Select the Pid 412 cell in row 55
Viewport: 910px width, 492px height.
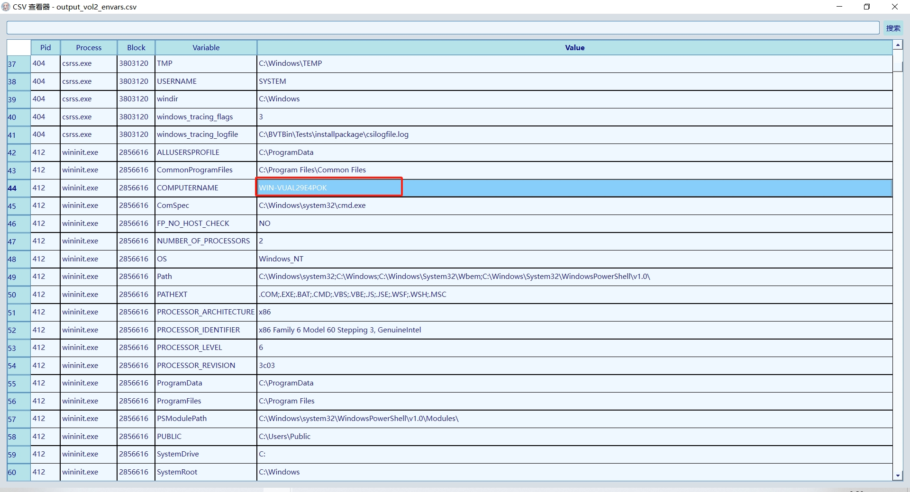tap(45, 383)
